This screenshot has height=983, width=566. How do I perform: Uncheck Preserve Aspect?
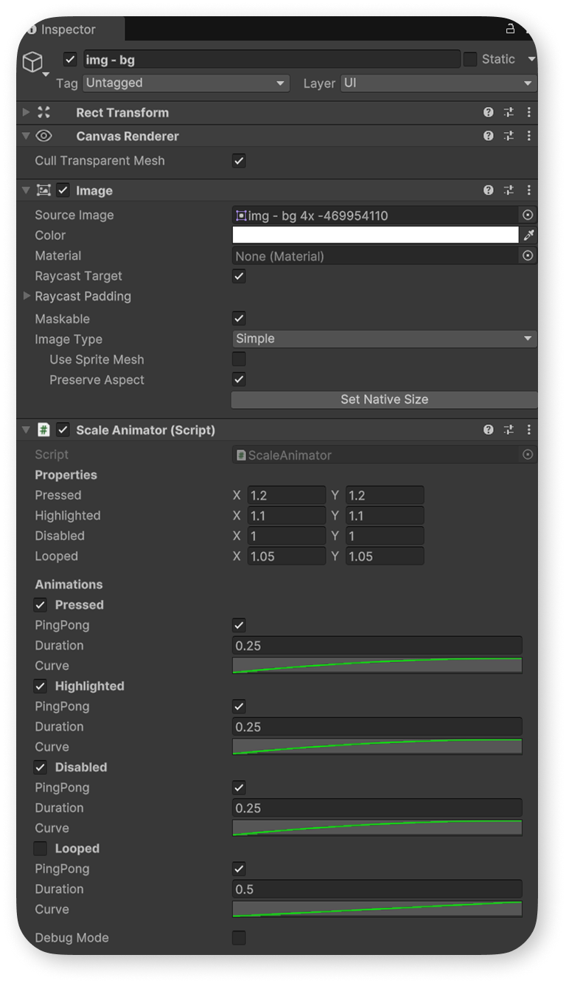[239, 379]
